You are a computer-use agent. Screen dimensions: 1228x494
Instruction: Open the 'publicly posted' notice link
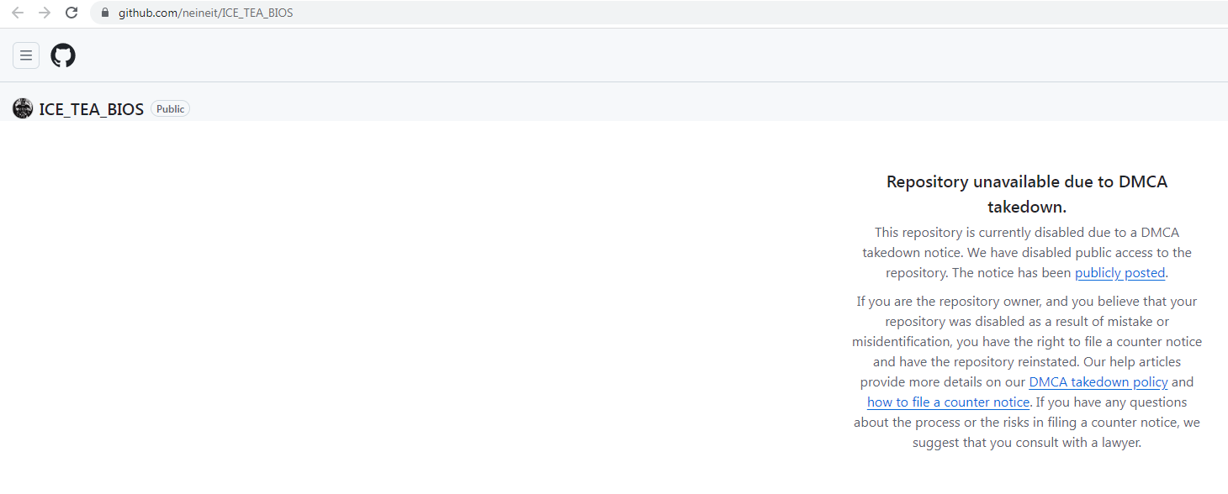click(x=1119, y=273)
